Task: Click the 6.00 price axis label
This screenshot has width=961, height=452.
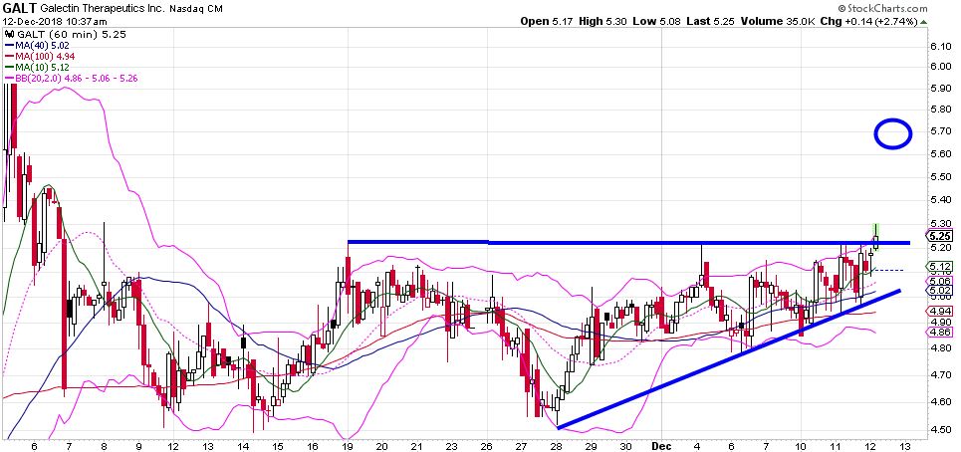Action: 941,68
